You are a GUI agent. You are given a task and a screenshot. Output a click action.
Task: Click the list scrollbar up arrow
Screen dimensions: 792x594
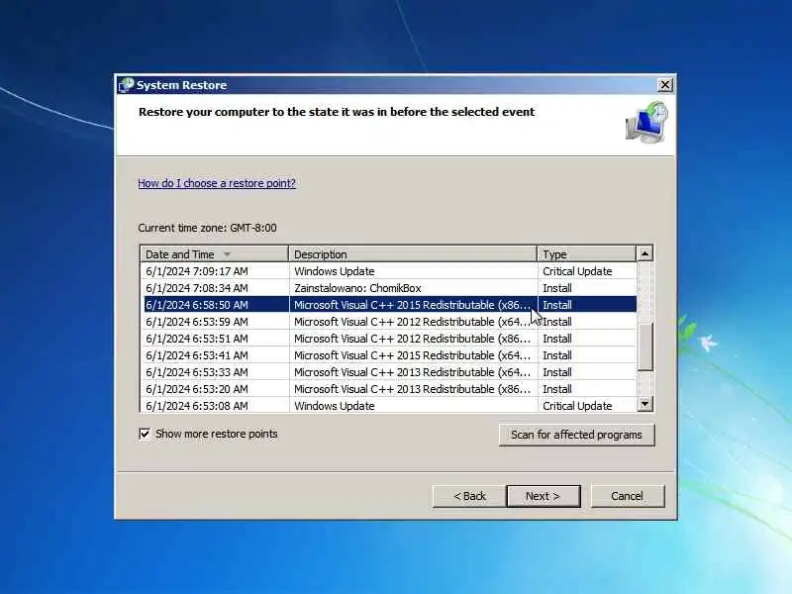click(x=644, y=253)
